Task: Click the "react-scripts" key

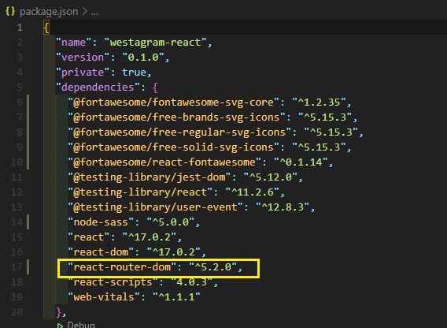Action: (113, 282)
